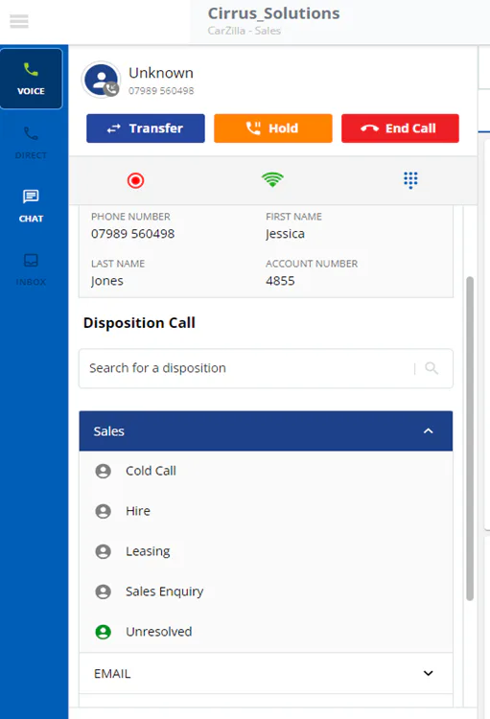Click into Search for a disposition field
The width and height of the screenshot is (490, 719).
point(266,369)
